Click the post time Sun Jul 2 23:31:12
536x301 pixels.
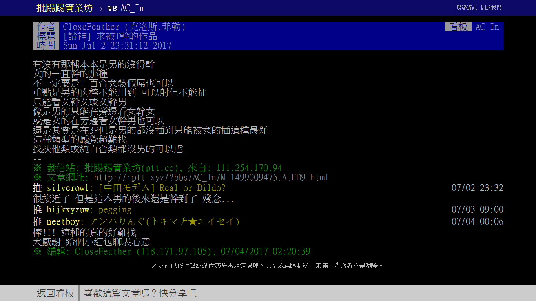point(117,45)
